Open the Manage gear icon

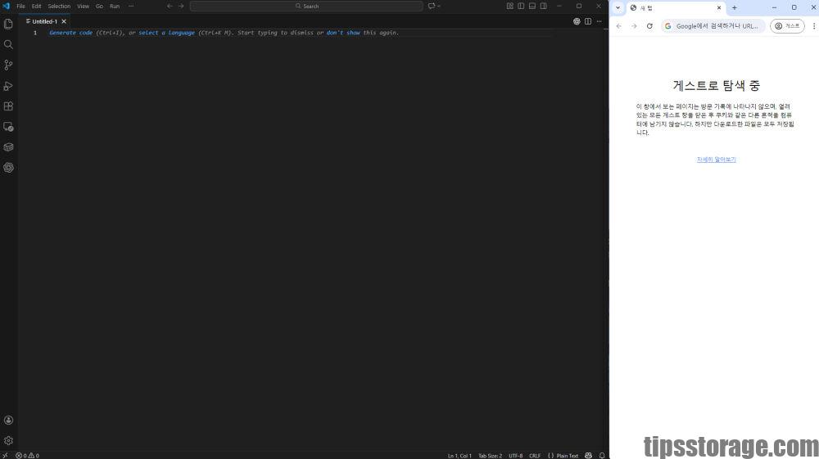click(x=8, y=440)
